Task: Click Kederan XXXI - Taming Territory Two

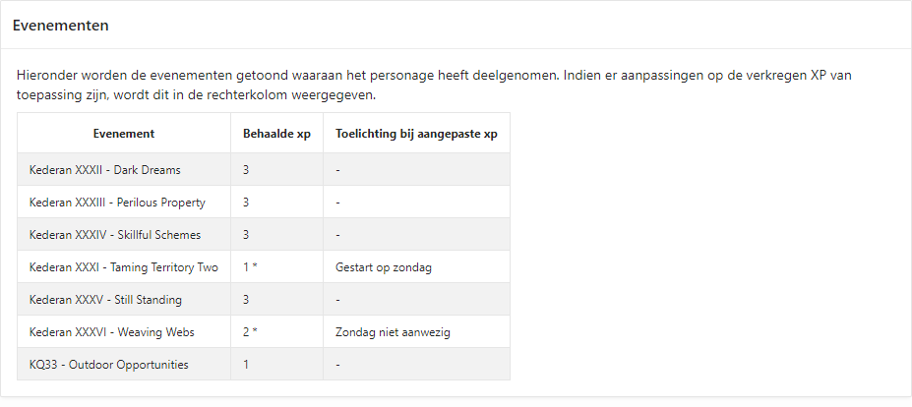Action: [x=123, y=267]
